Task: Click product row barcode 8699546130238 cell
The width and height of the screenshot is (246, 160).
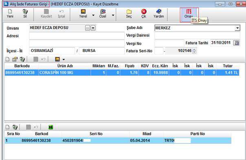Action: [22, 73]
